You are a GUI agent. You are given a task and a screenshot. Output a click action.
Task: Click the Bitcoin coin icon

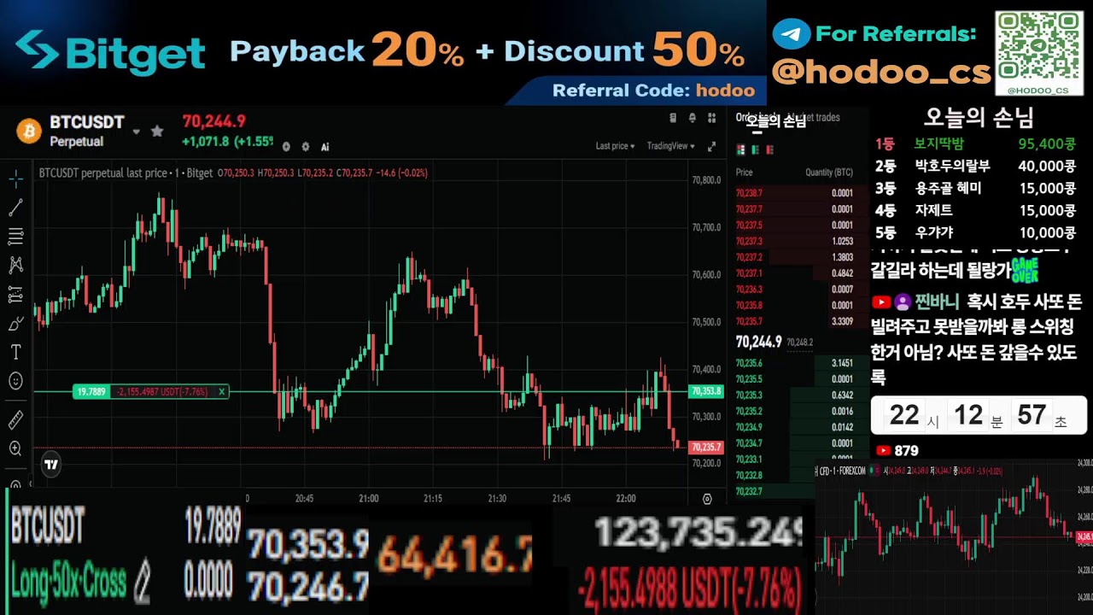point(29,132)
